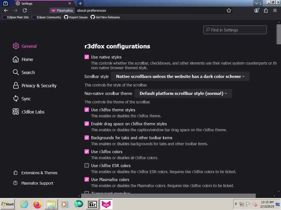Viewport: 281px width, 210px height.
Task: Toggle Use Plasmafox colors checkbox
Action: (87, 179)
